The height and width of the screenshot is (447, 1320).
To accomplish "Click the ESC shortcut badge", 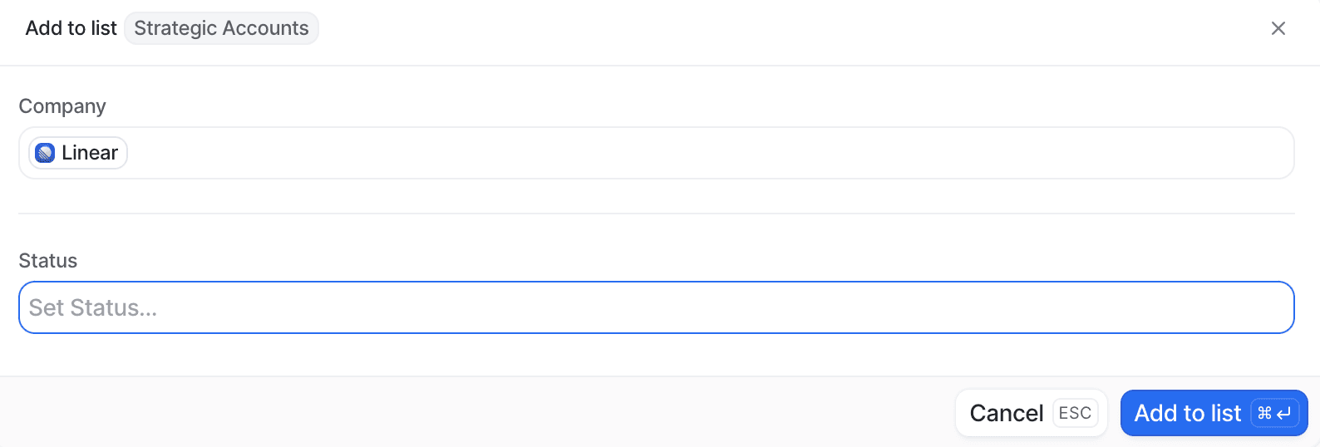I will [x=1075, y=413].
